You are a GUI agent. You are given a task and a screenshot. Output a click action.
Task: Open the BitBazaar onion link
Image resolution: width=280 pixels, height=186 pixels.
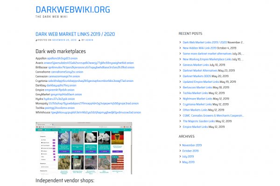coord(91,67)
